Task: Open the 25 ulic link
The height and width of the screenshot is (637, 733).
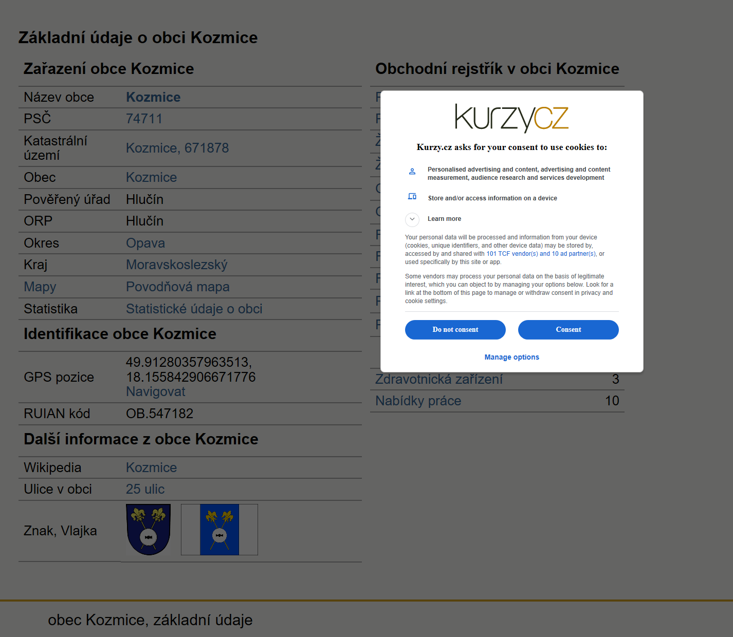Action: click(145, 489)
